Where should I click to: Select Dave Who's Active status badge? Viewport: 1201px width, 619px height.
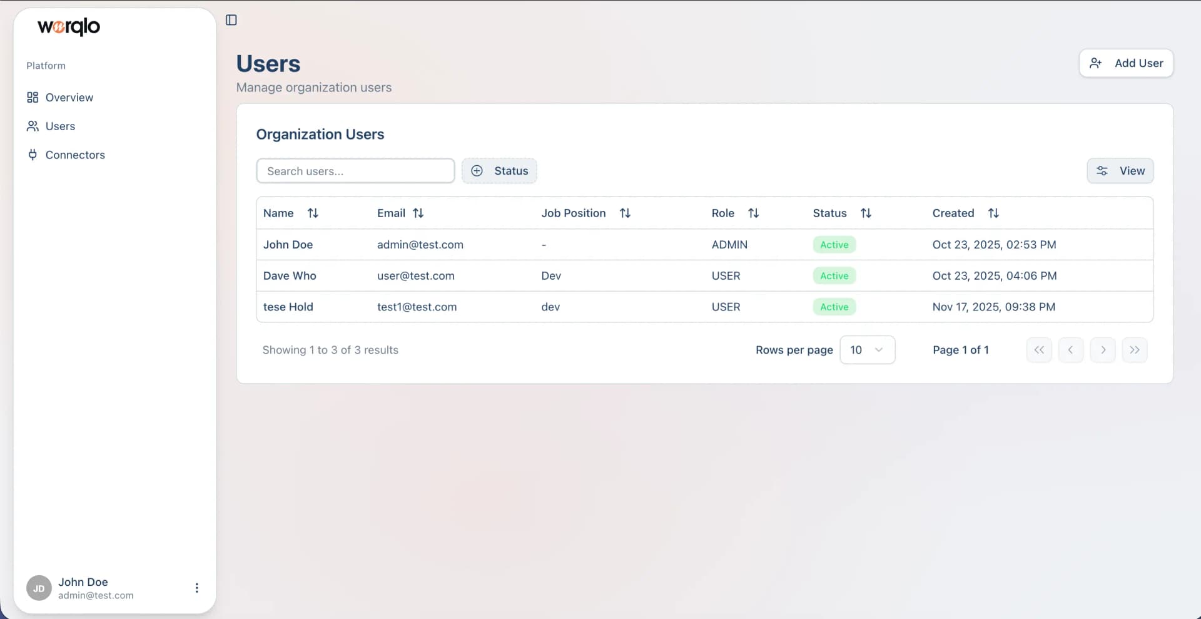click(x=834, y=275)
